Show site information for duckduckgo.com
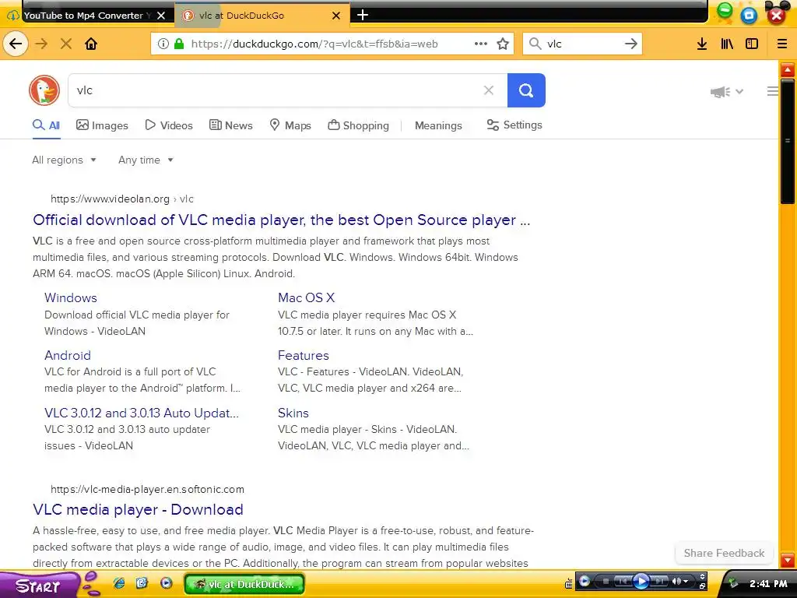The image size is (797, 598). click(163, 44)
